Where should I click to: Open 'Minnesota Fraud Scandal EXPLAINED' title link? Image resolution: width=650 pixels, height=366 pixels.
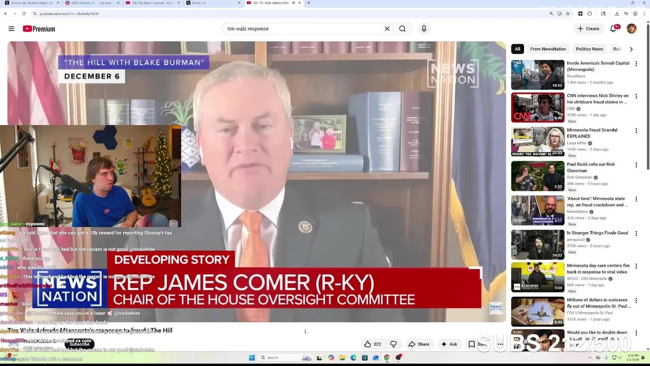coord(592,133)
